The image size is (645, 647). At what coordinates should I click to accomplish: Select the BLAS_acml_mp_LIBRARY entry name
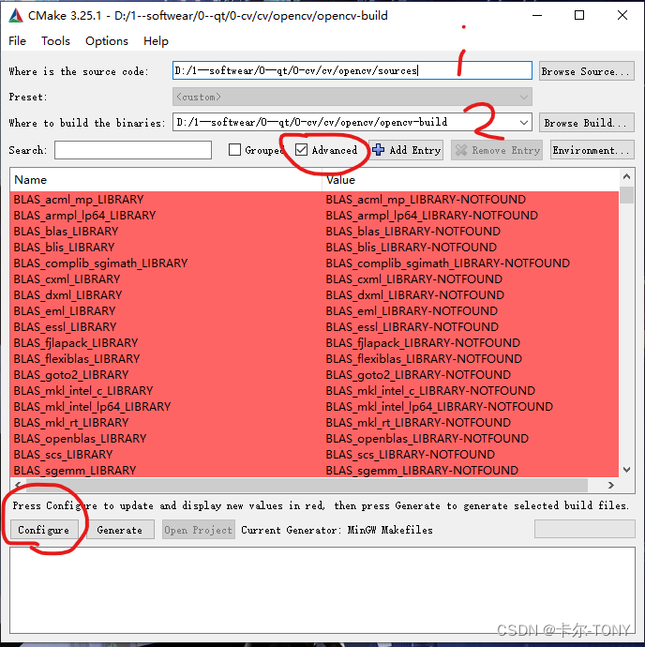tap(79, 200)
